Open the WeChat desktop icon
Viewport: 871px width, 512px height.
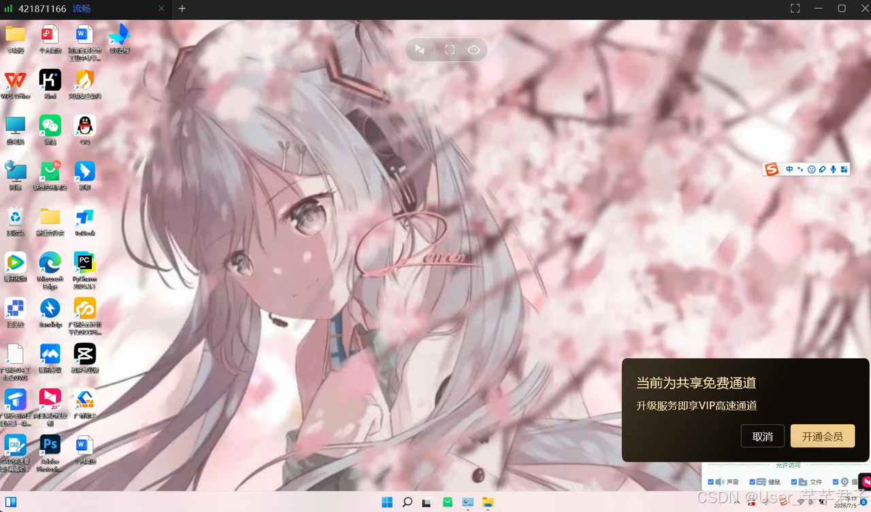(x=50, y=129)
